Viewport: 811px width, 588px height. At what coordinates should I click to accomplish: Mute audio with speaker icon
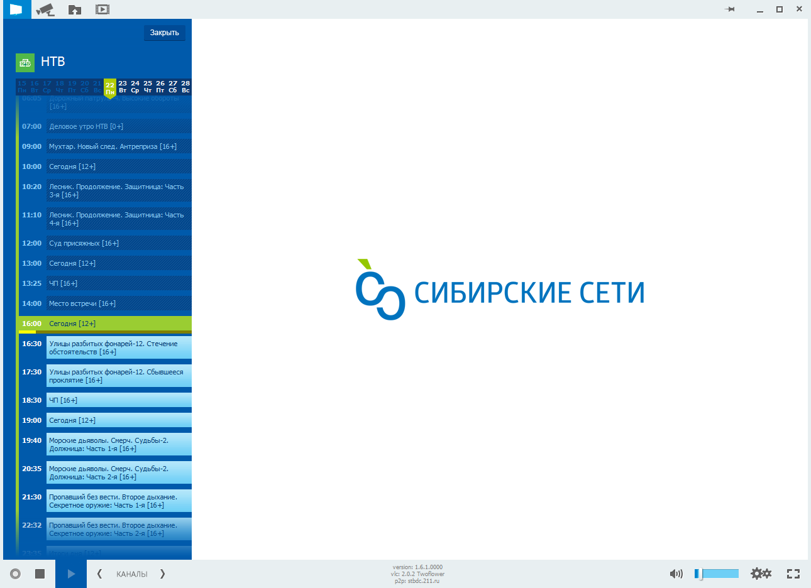click(676, 574)
